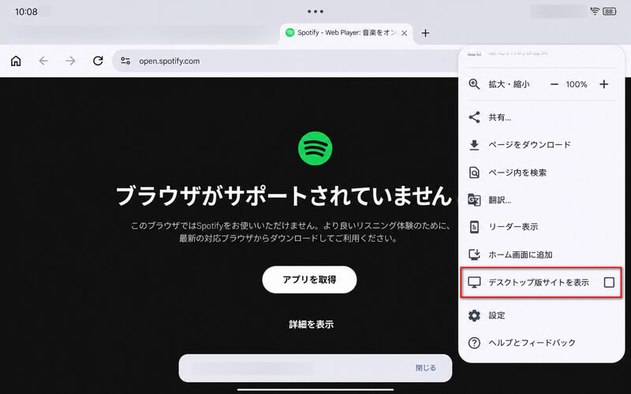The image size is (631, 394).
Task: Open 設定 from the menu
Action: (x=542, y=316)
